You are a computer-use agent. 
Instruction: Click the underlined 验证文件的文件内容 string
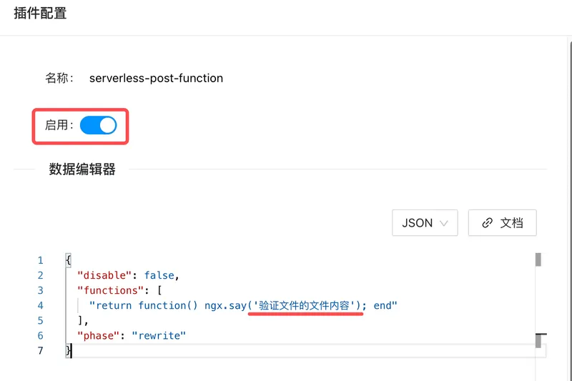tap(305, 306)
